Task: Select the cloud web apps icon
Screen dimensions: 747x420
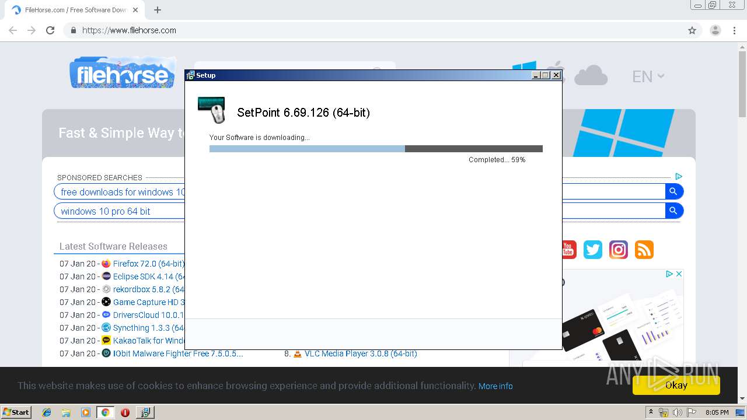Action: tap(591, 75)
